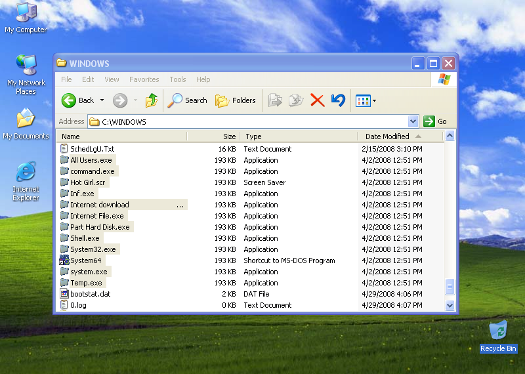Viewport: 525px width, 374px height.
Task: Click the "2/15/2008 3:10 PM" date cell
Action: click(x=392, y=149)
